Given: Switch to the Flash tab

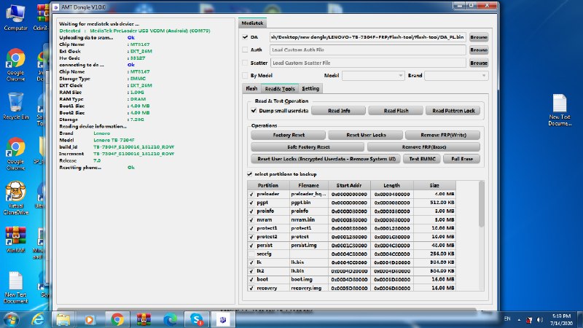Looking at the screenshot, I should point(251,88).
